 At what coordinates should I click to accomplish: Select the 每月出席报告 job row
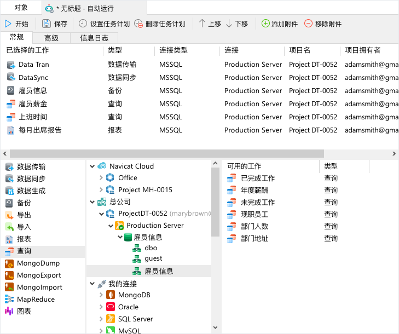click(x=40, y=130)
